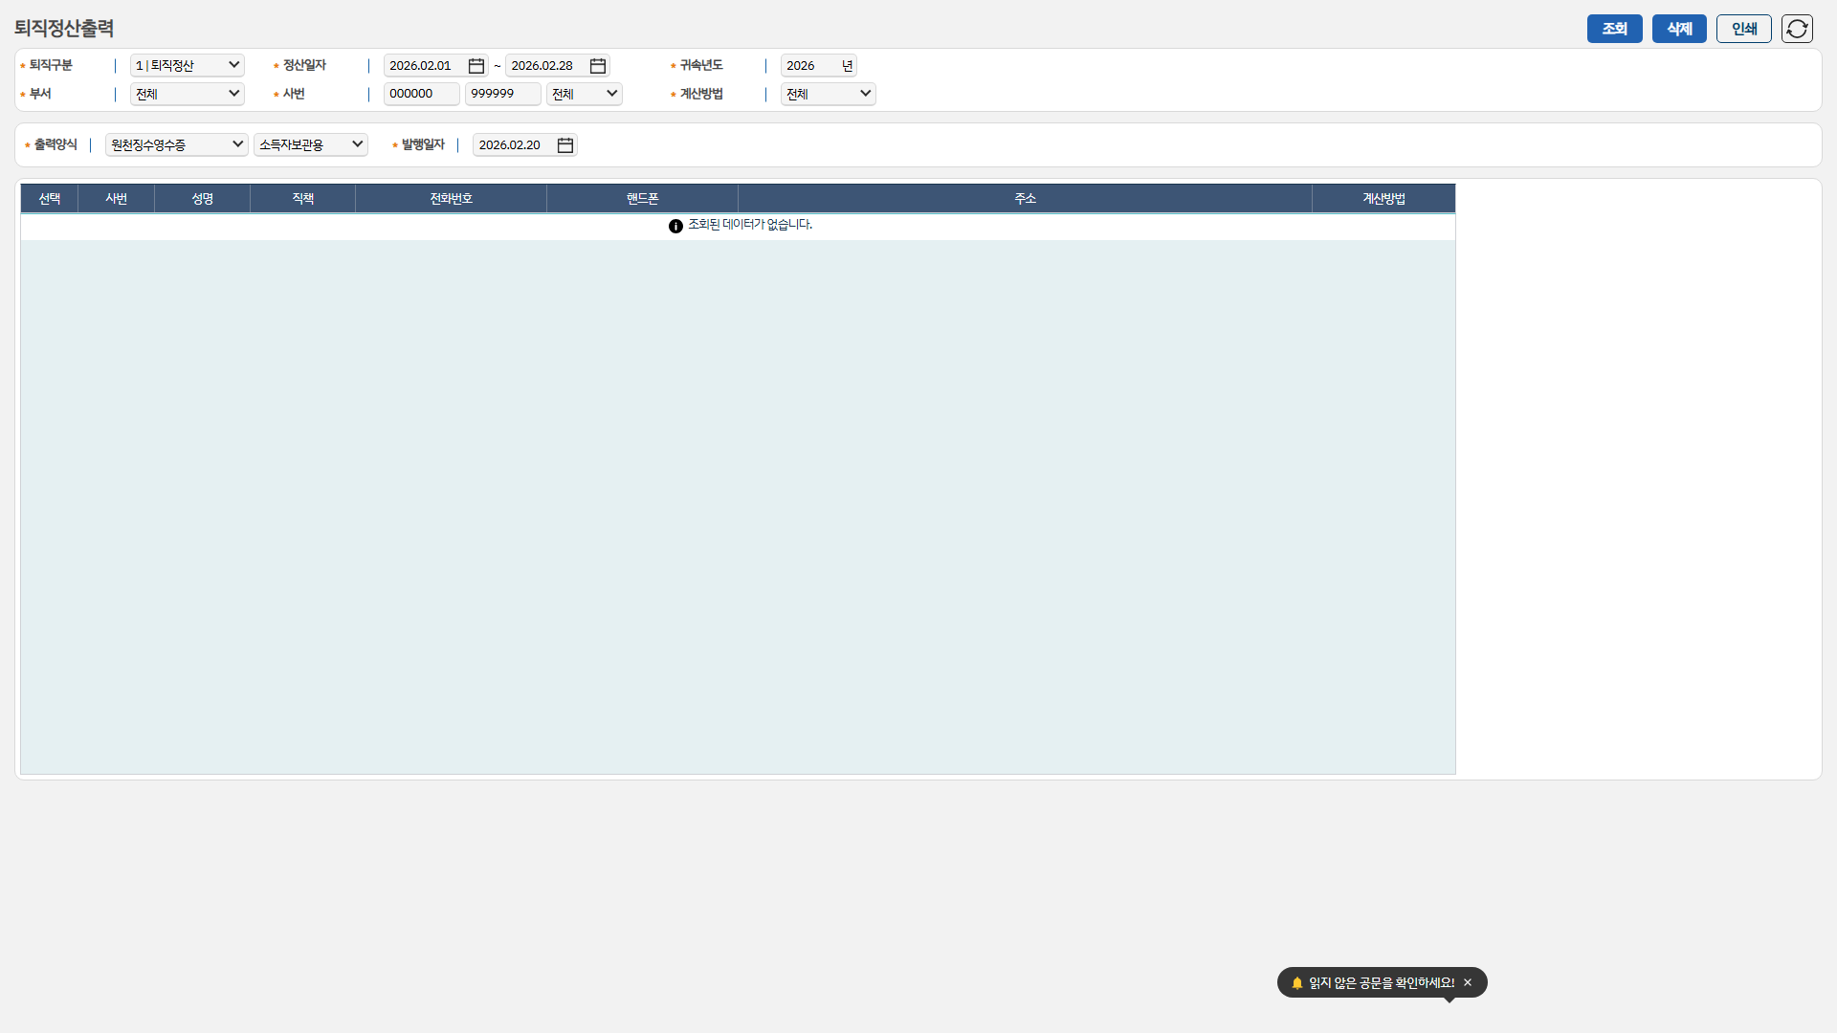Open calendar for settlement start date
This screenshot has height=1033, width=1837.
click(476, 66)
